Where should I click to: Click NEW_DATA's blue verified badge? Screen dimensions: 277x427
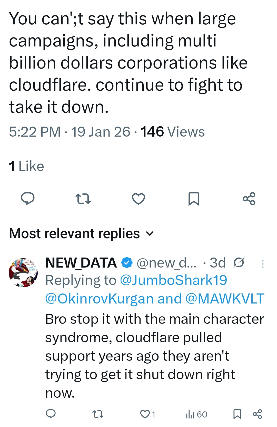127,263
